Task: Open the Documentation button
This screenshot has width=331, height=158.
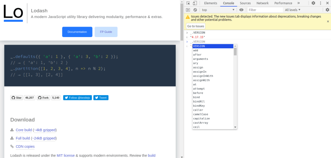Action: 77,32
